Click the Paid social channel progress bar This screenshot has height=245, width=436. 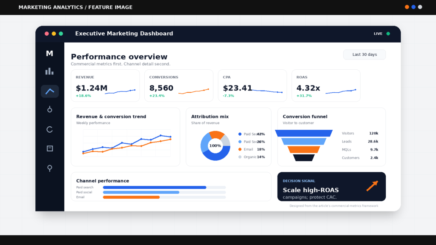164,192
